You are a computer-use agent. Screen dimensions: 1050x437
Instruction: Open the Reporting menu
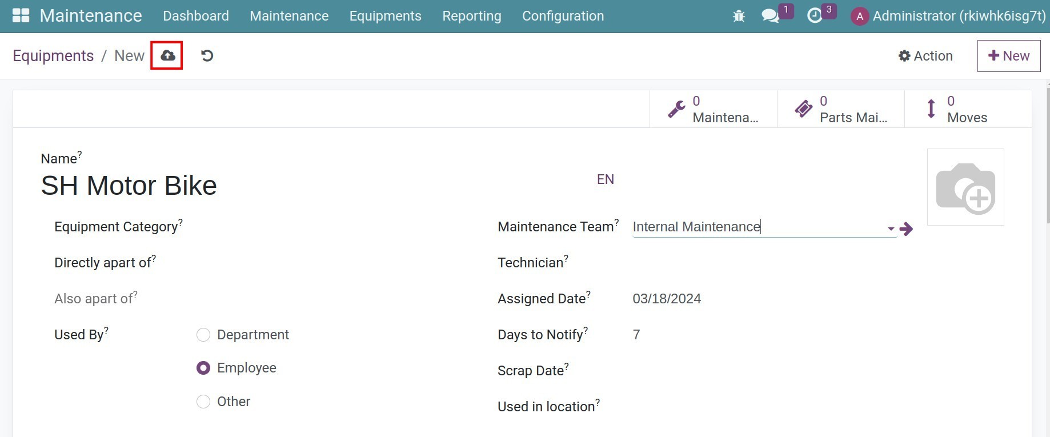(472, 16)
